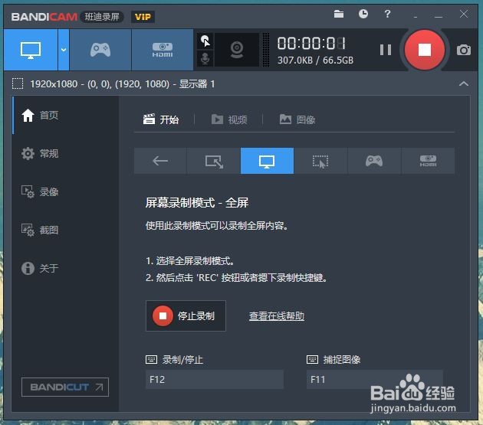
Task: Click dashed rectangle area selection icon
Action: coord(18,83)
